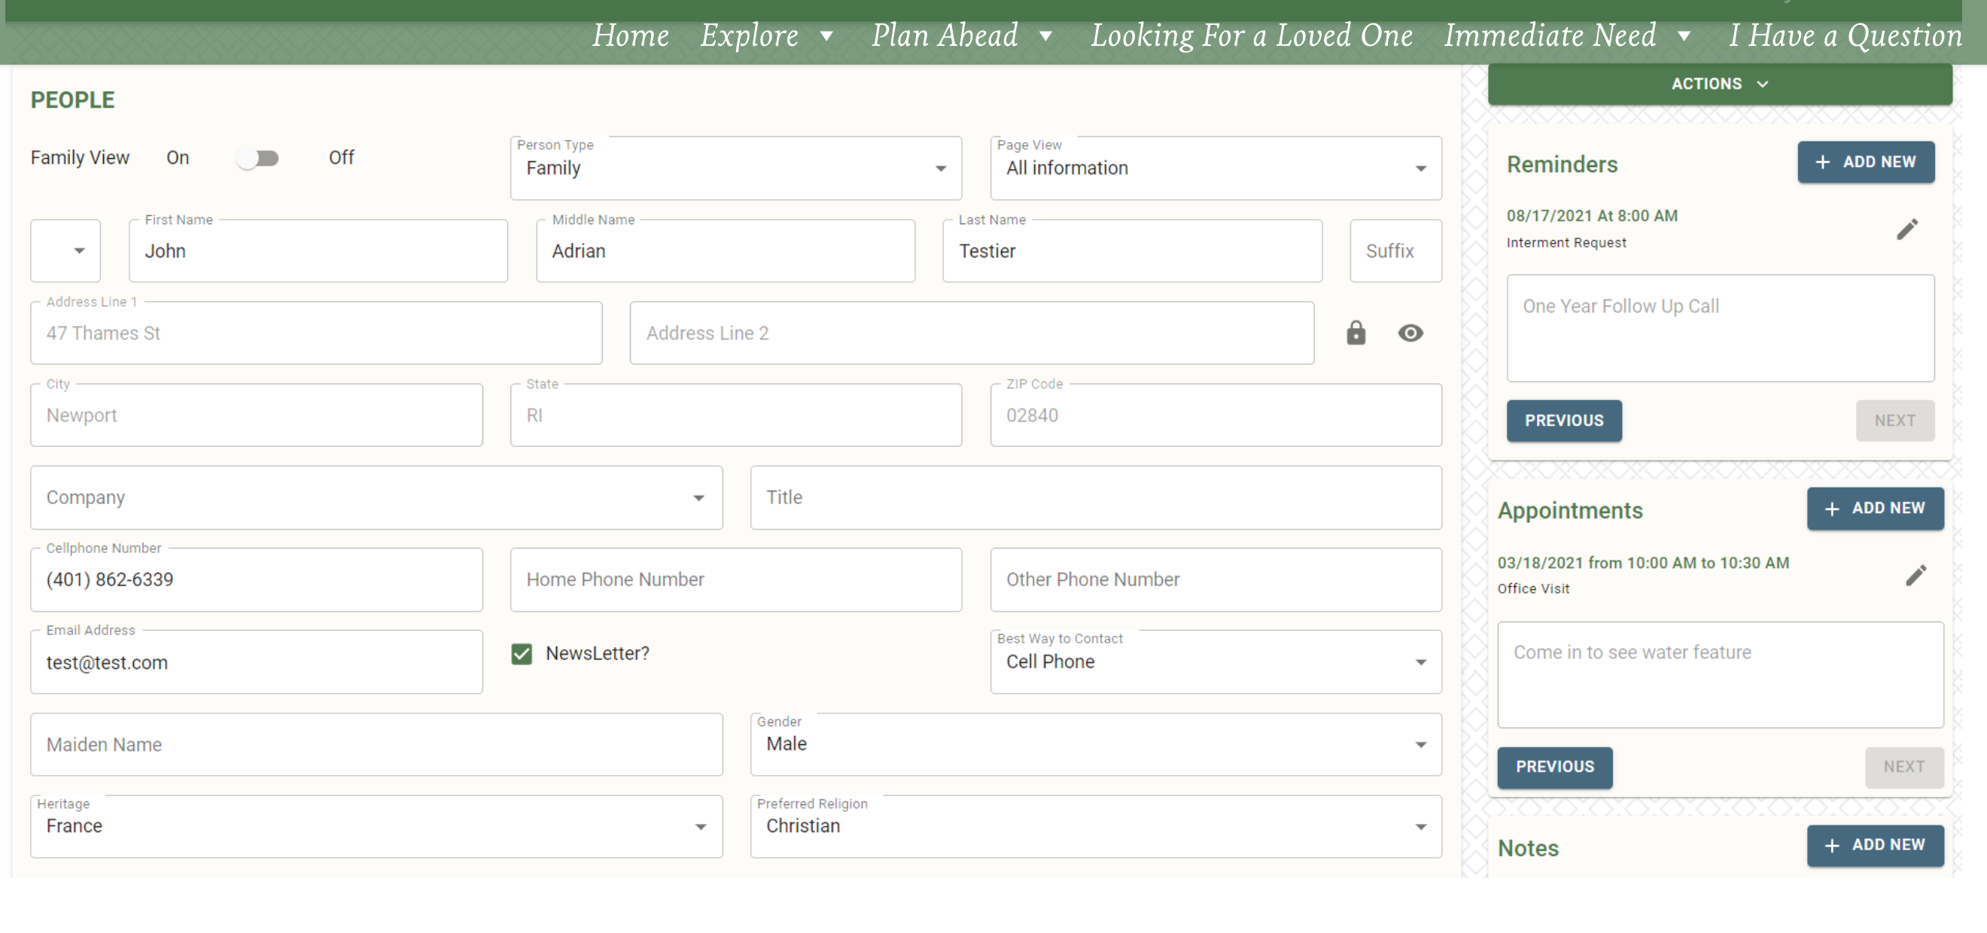This screenshot has width=1987, height=933.
Task: Click Previous under Appointments
Action: 1555,767
